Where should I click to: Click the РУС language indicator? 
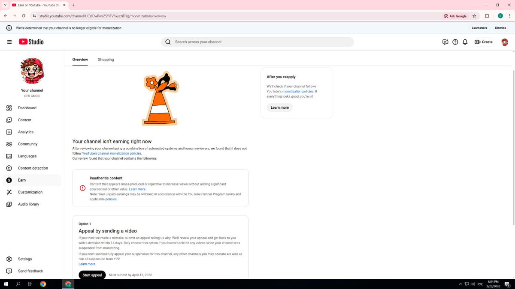click(480, 284)
